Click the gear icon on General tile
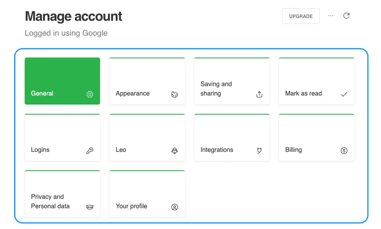Image resolution: width=381 pixels, height=229 pixels. (x=90, y=94)
